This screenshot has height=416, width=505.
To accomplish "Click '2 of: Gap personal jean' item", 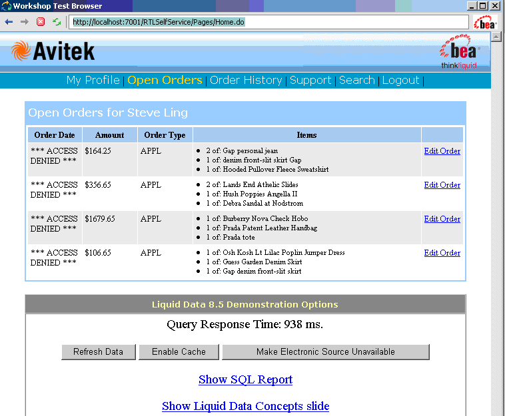I will pos(242,150).
